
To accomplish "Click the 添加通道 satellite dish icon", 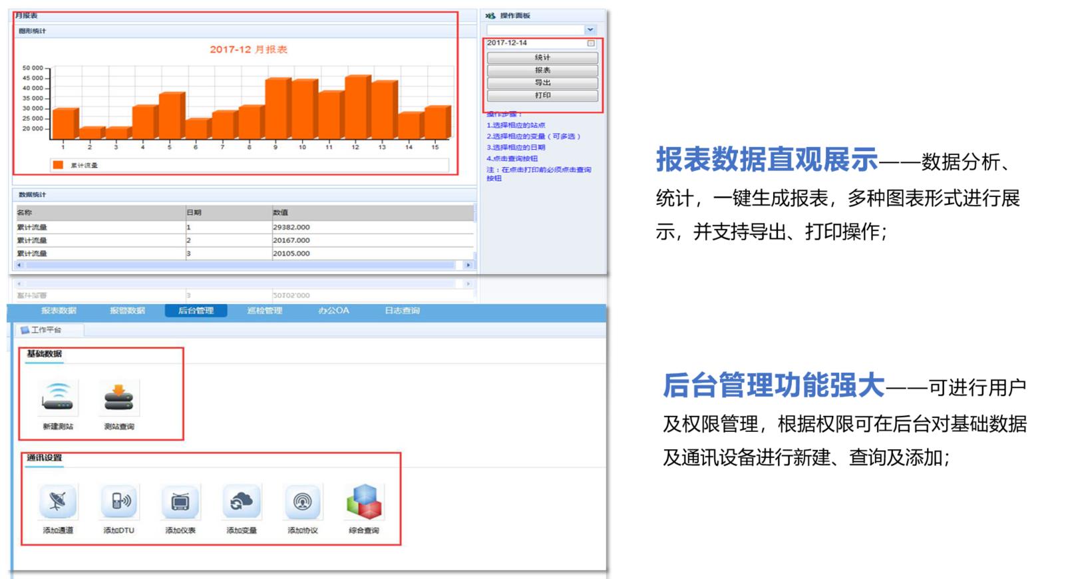I will [x=58, y=501].
